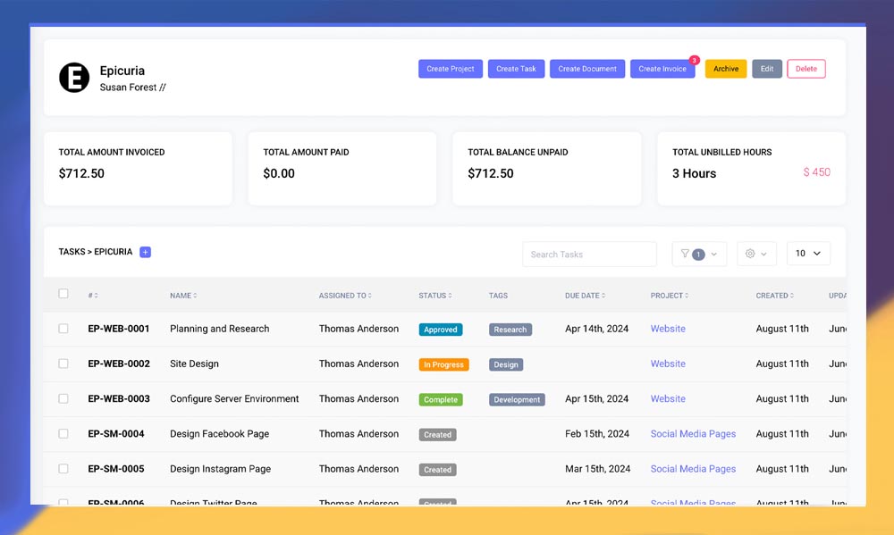This screenshot has height=535, width=894.
Task: Sort tasks by the Name column
Action: coord(183,296)
